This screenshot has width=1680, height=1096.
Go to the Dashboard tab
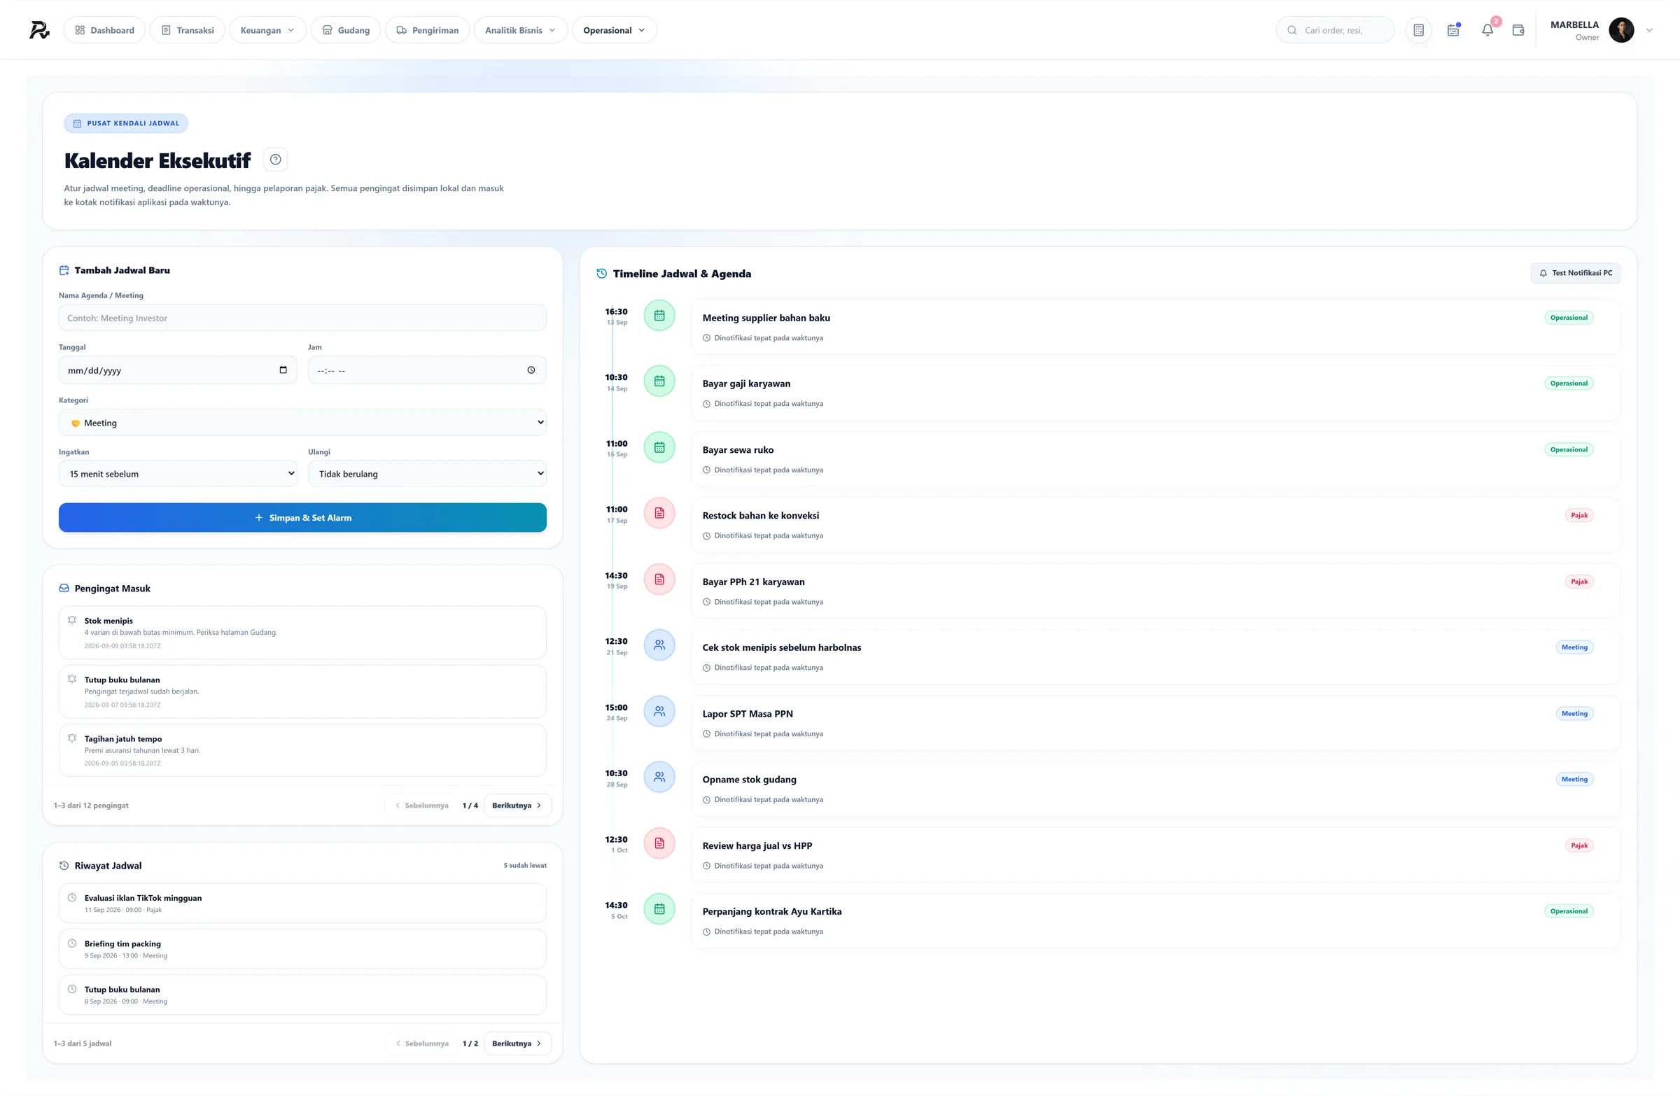click(x=104, y=30)
